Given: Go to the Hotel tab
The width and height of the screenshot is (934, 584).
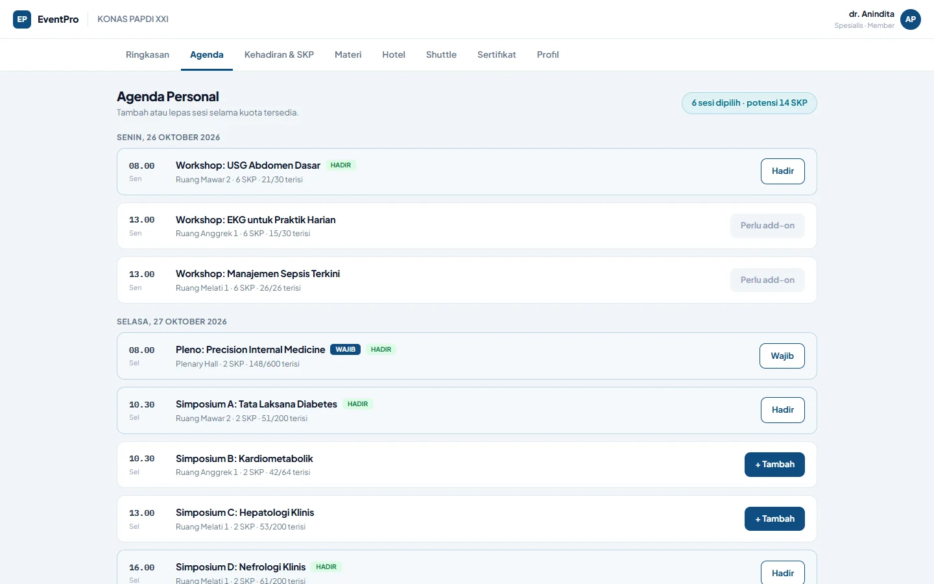Looking at the screenshot, I should pyautogui.click(x=394, y=55).
